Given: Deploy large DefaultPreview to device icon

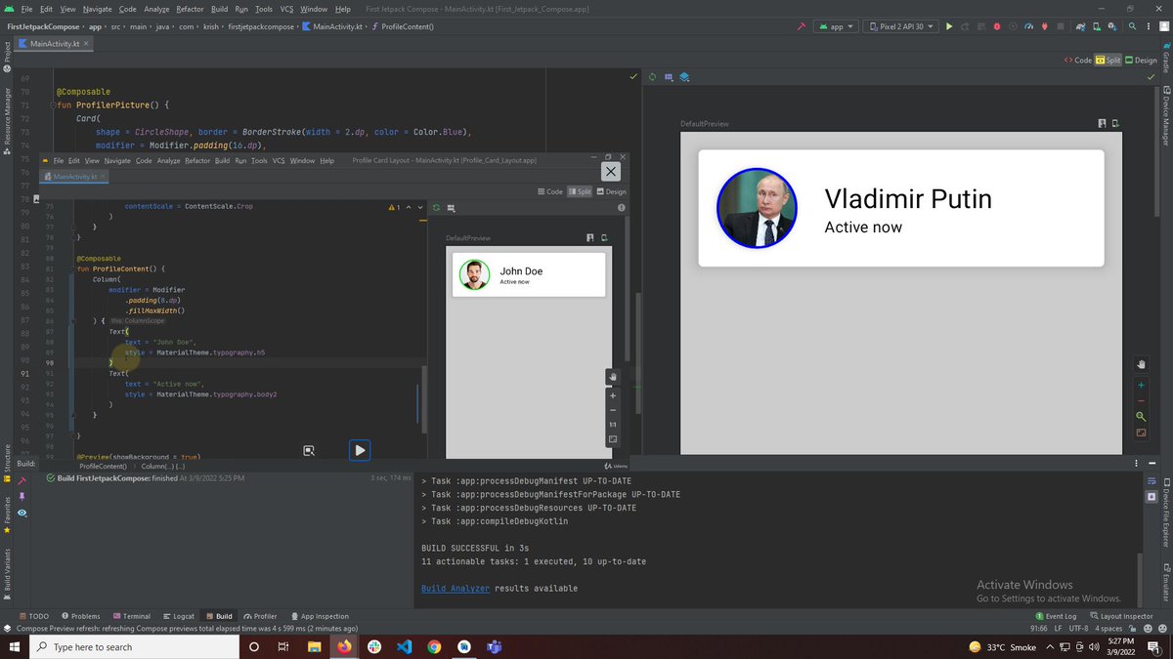Looking at the screenshot, I should pyautogui.click(x=1115, y=123).
